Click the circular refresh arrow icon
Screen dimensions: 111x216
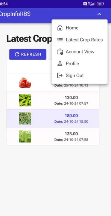[17, 54]
